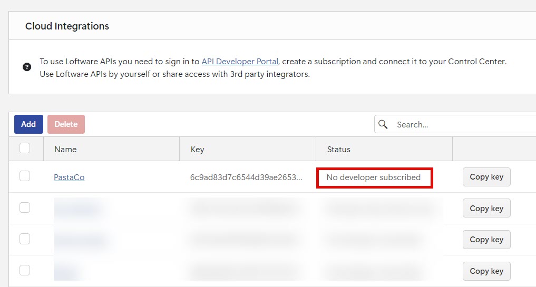Viewport: 536px width, 287px height.
Task: Click Copy key in the last row
Action: click(486, 271)
